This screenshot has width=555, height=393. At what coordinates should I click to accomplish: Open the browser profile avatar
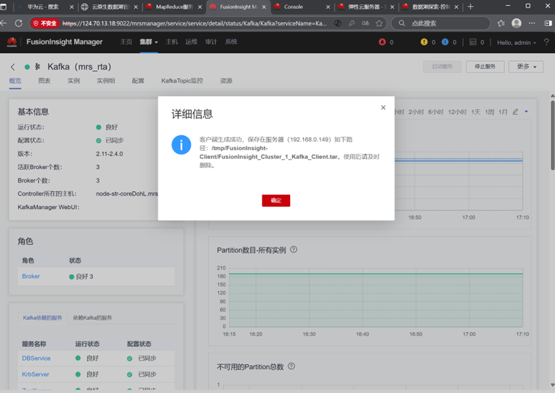pyautogui.click(x=517, y=23)
